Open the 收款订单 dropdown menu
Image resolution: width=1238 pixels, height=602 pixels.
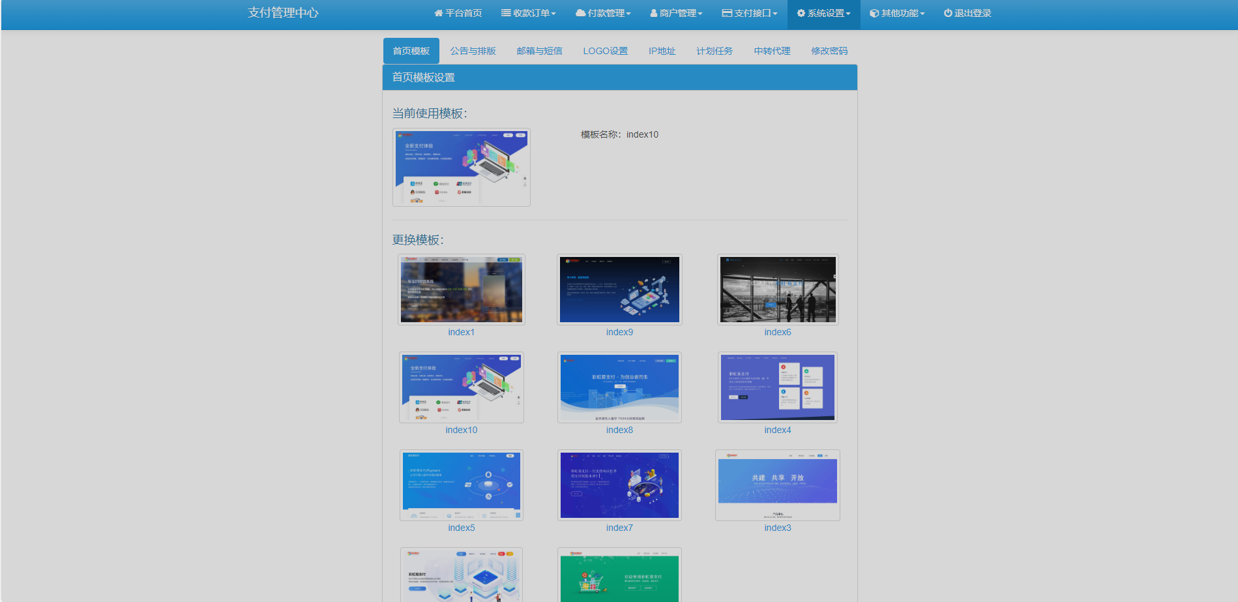(528, 12)
